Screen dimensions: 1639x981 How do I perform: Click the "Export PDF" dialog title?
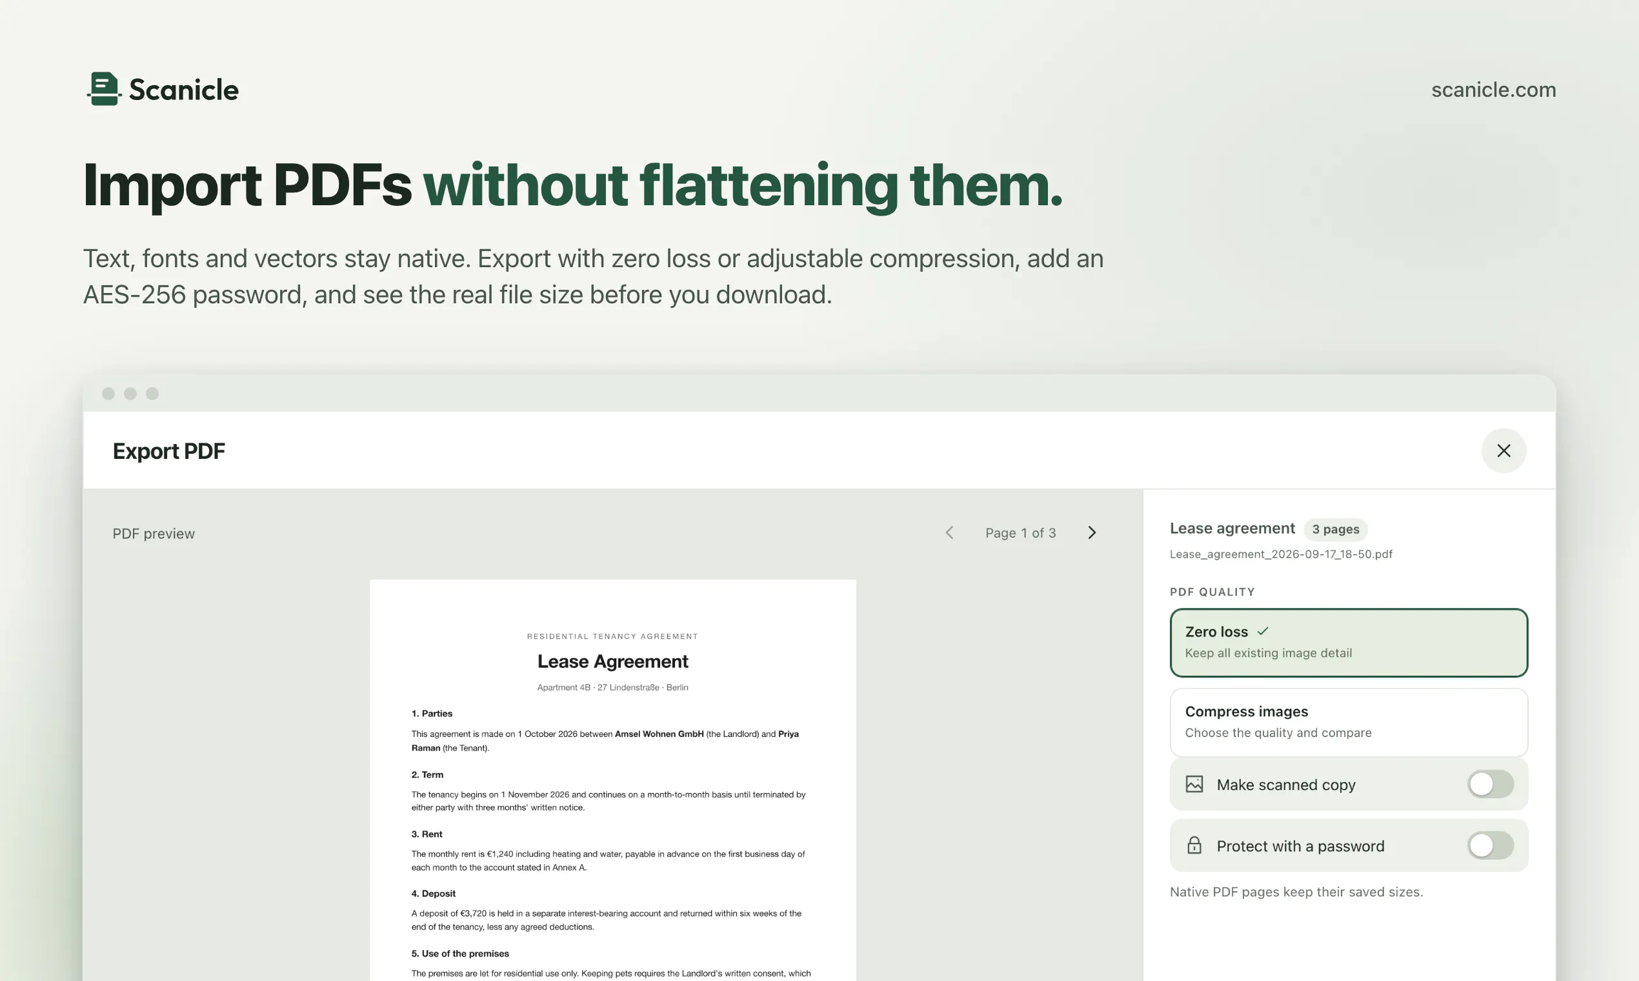pos(168,451)
